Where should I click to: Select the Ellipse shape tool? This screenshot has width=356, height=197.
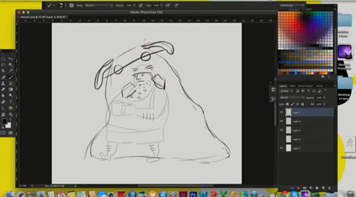click(11, 108)
